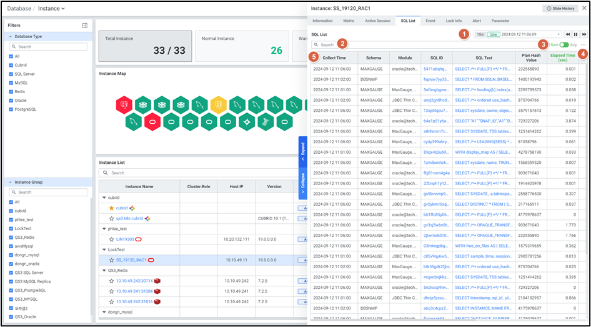The width and height of the screenshot is (591, 327).
Task: Favorite the LIN19300 instance with star icon
Action: (x=112, y=239)
